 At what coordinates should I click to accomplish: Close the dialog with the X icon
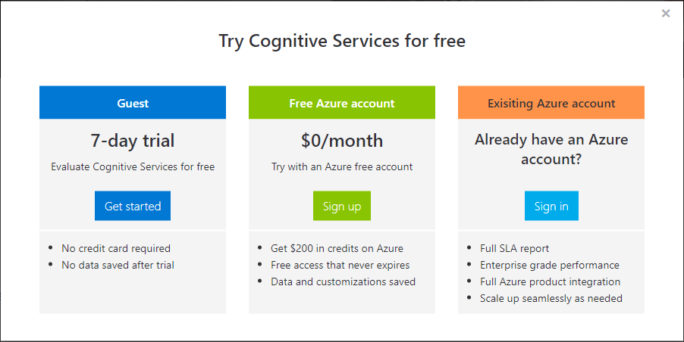(665, 14)
